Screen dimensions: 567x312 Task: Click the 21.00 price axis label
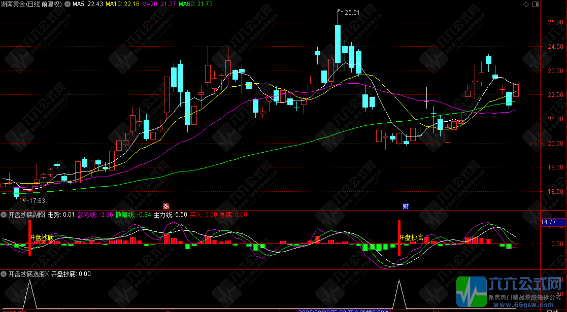pos(556,119)
